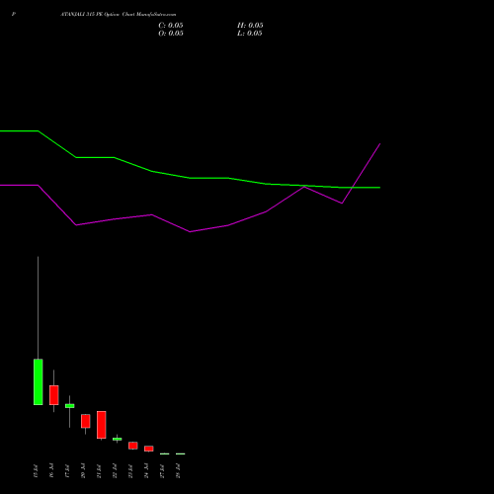This screenshot has height=494, width=494.
Task: Click the '21 Jul' date axis label
Action: pos(99,471)
